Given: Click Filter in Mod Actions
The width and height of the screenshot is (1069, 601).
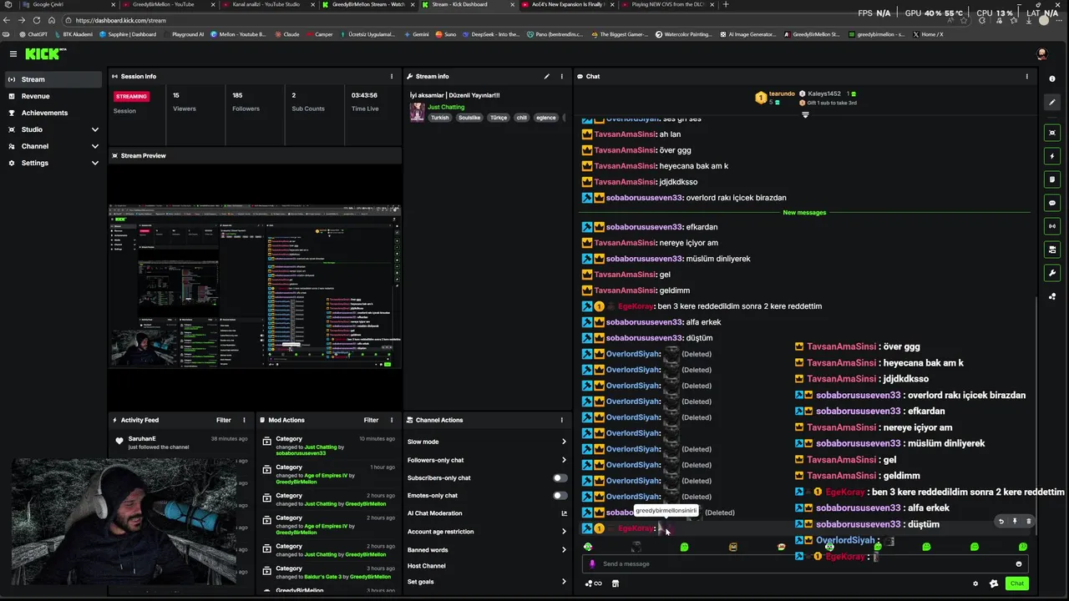Looking at the screenshot, I should coord(371,420).
